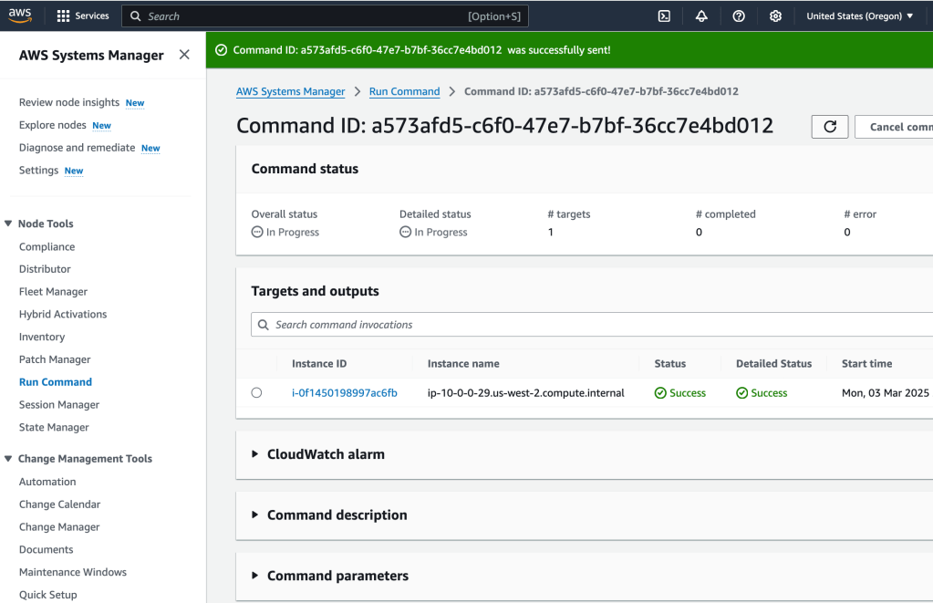
Task: Open Session Manager in the sidebar
Action: click(x=59, y=405)
